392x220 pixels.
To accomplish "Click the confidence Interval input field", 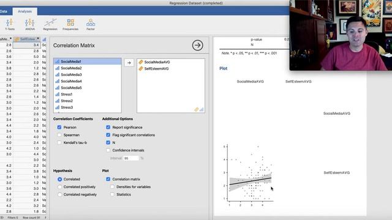I will (131, 158).
